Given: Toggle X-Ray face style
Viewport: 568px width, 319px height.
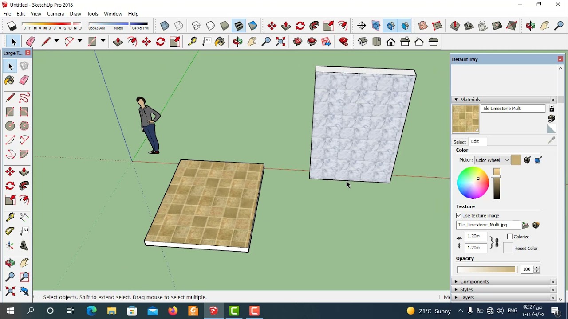Looking at the screenshot, I should pos(164,26).
